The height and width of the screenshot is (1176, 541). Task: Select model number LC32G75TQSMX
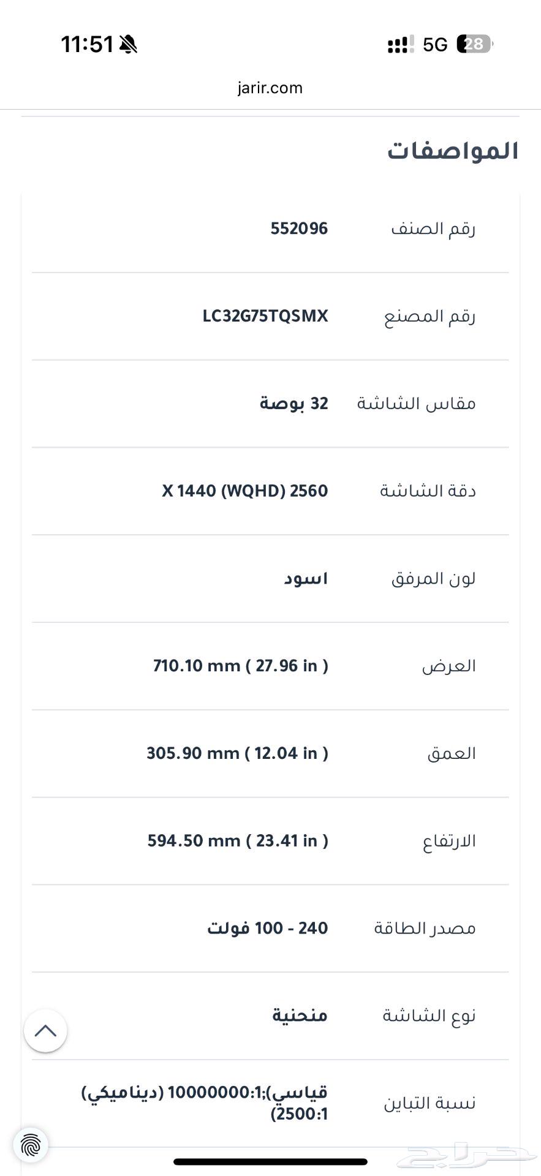[265, 317]
